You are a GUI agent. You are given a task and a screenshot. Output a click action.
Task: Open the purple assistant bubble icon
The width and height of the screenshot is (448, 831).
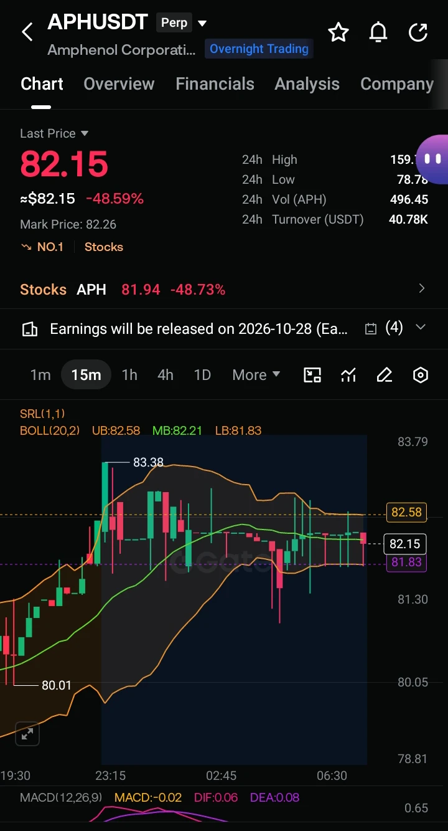[432, 159]
